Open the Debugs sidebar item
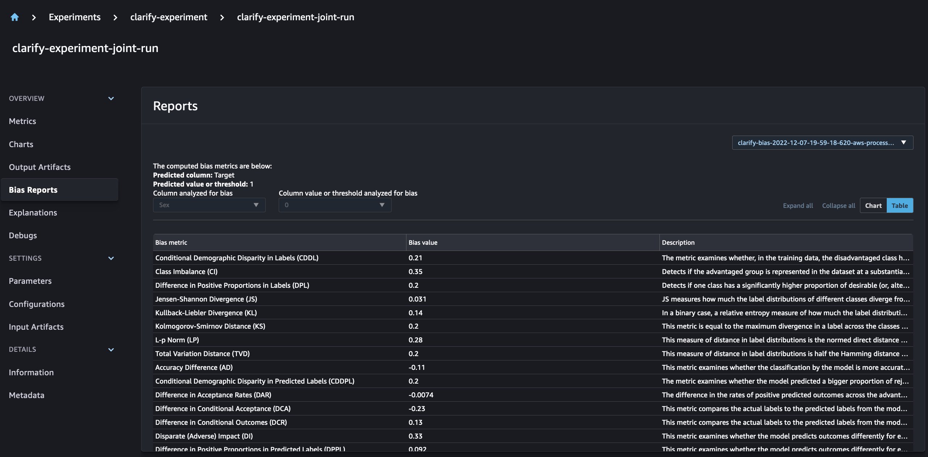Image resolution: width=928 pixels, height=457 pixels. (x=23, y=235)
